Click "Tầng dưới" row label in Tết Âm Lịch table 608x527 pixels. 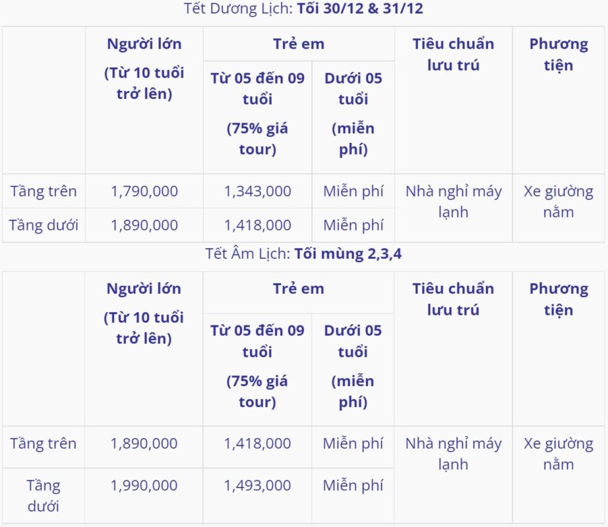(x=44, y=495)
